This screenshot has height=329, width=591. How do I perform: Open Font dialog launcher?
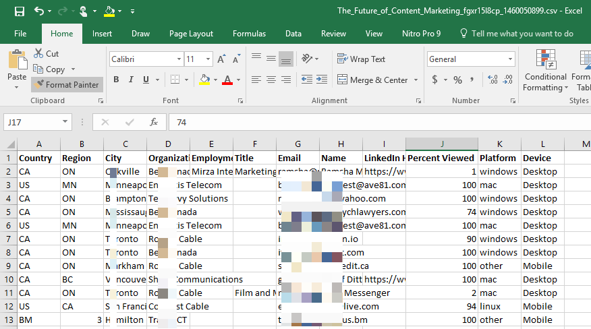(x=240, y=100)
